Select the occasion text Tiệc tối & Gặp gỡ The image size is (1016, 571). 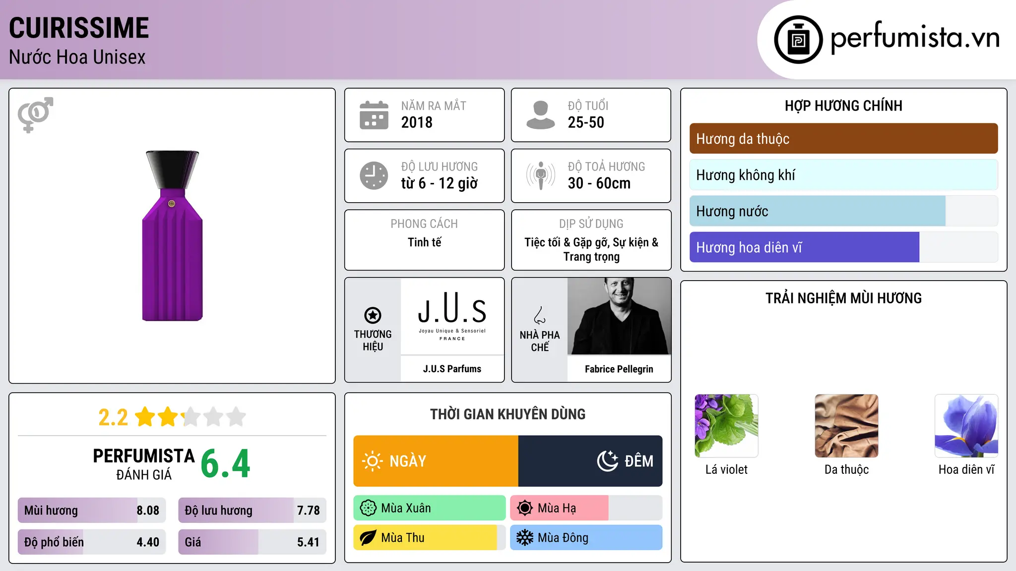(x=567, y=242)
